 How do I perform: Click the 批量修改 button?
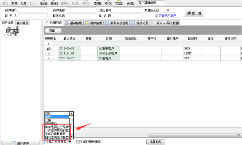click(156, 142)
